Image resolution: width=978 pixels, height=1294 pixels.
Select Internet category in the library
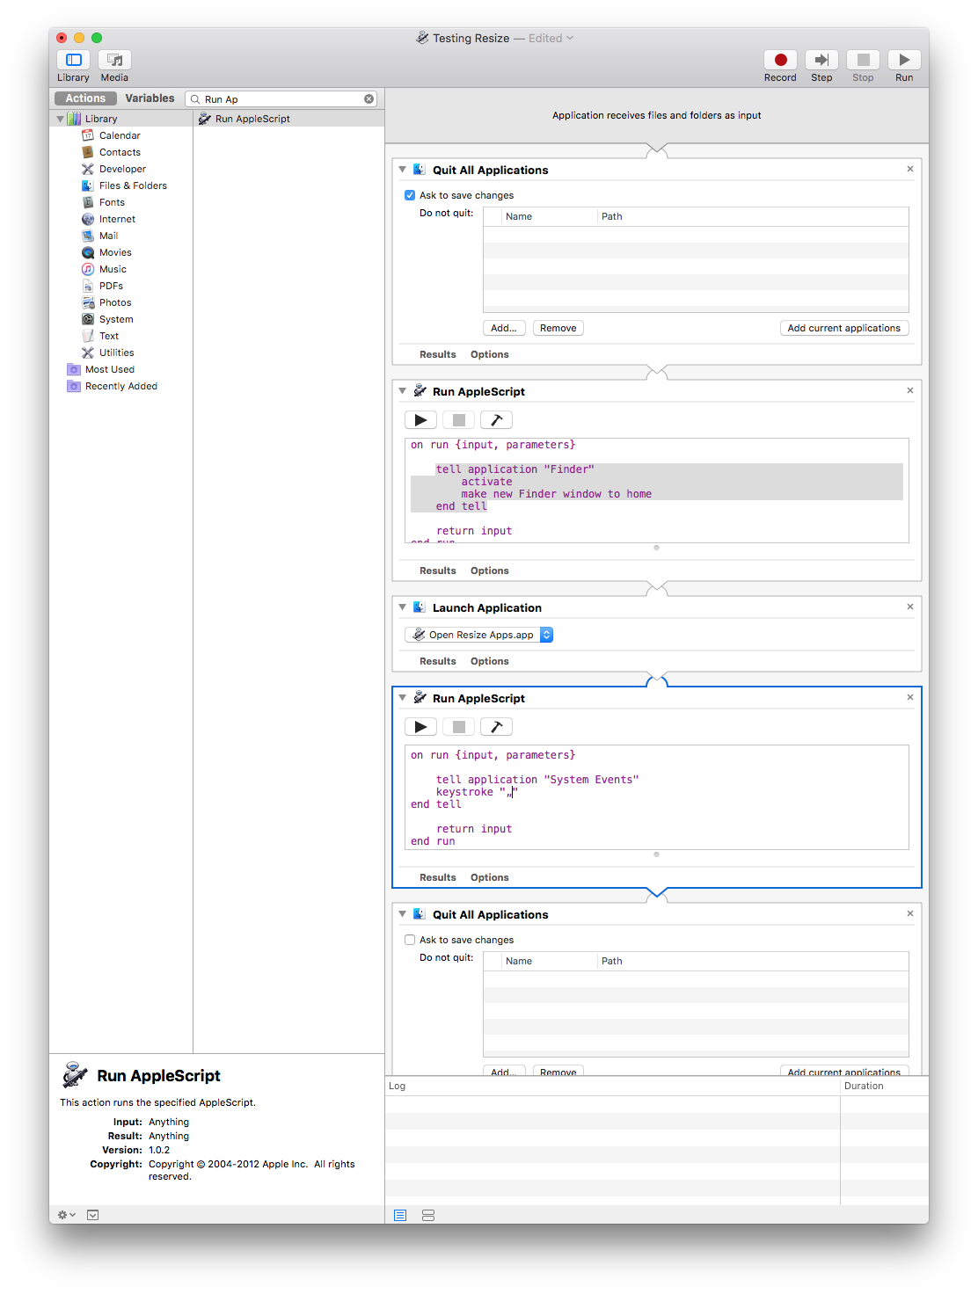point(117,219)
